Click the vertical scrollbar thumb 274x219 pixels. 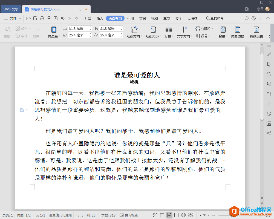click(x=262, y=87)
